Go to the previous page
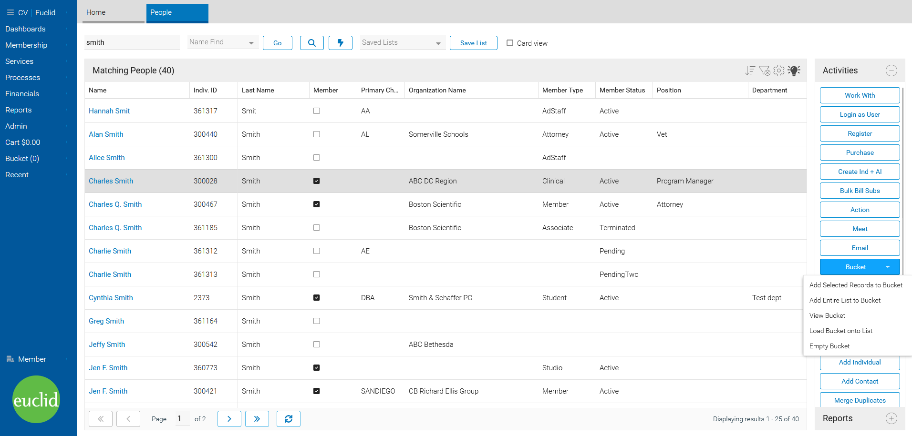The height and width of the screenshot is (436, 912). 128,419
